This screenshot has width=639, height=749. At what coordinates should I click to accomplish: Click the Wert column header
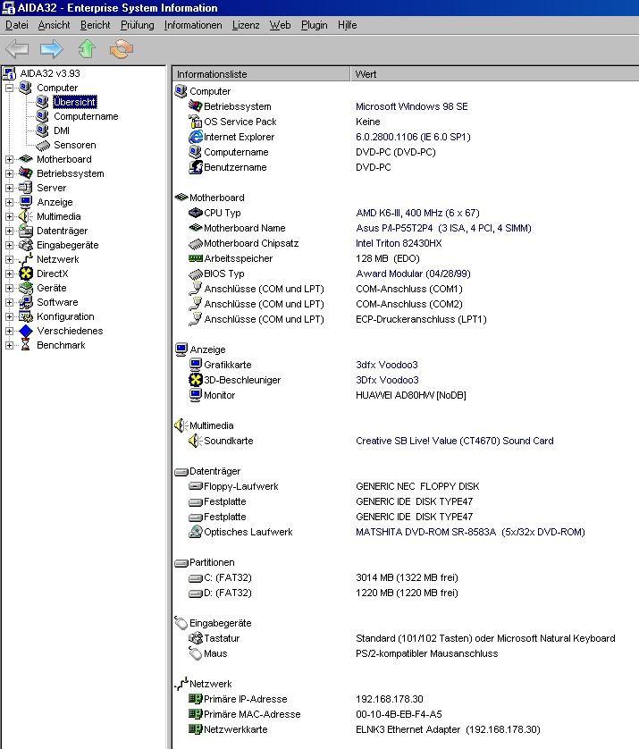pyautogui.click(x=495, y=74)
